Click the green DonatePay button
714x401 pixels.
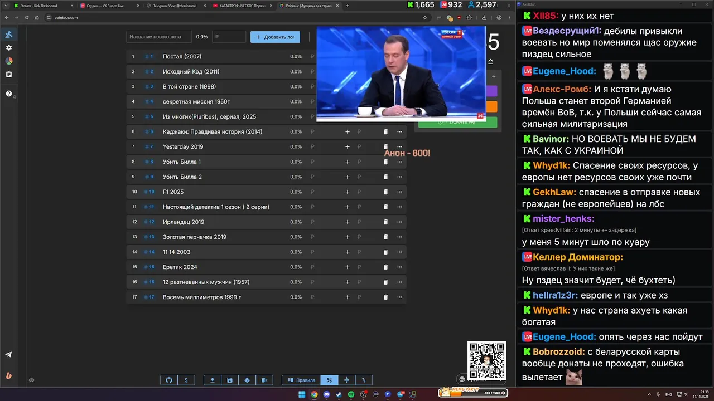[457, 122]
